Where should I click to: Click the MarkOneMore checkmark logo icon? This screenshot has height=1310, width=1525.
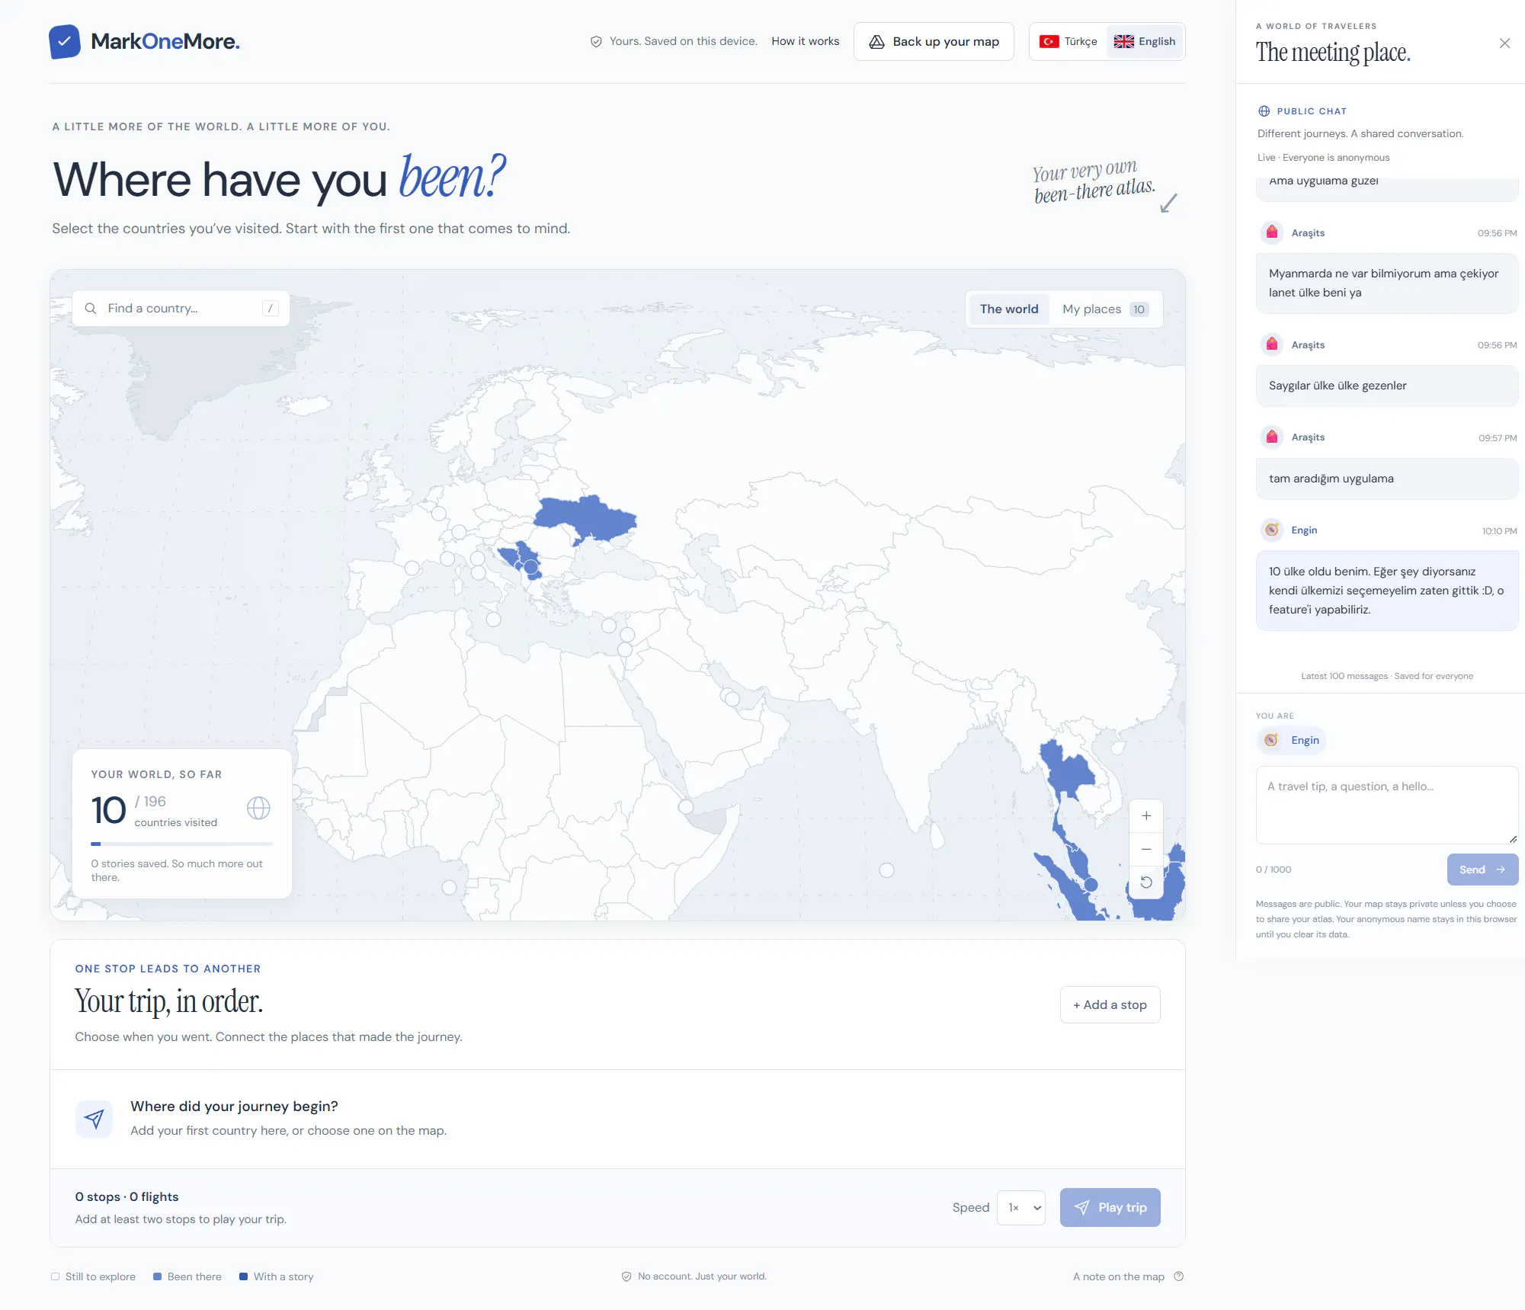point(65,41)
